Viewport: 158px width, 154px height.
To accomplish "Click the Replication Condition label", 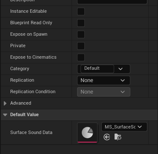I will coord(33,91).
